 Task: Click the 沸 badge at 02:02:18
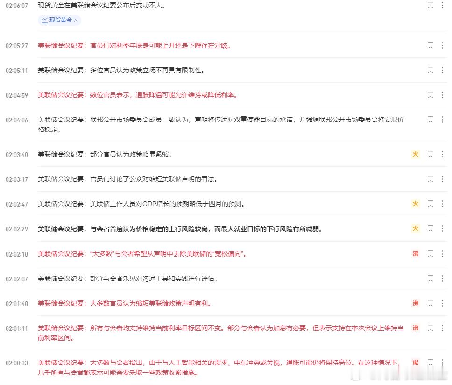click(416, 254)
